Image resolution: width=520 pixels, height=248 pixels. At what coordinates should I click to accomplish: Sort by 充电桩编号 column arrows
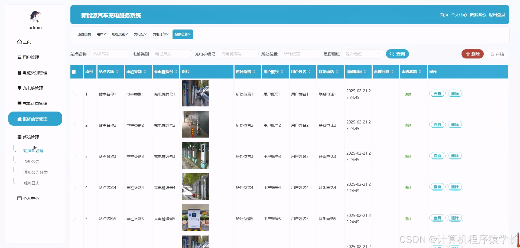[x=176, y=72]
